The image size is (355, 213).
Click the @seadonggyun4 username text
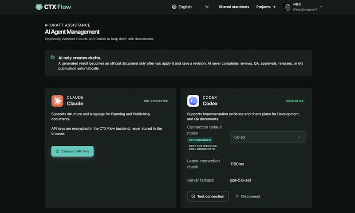pos(305,9)
